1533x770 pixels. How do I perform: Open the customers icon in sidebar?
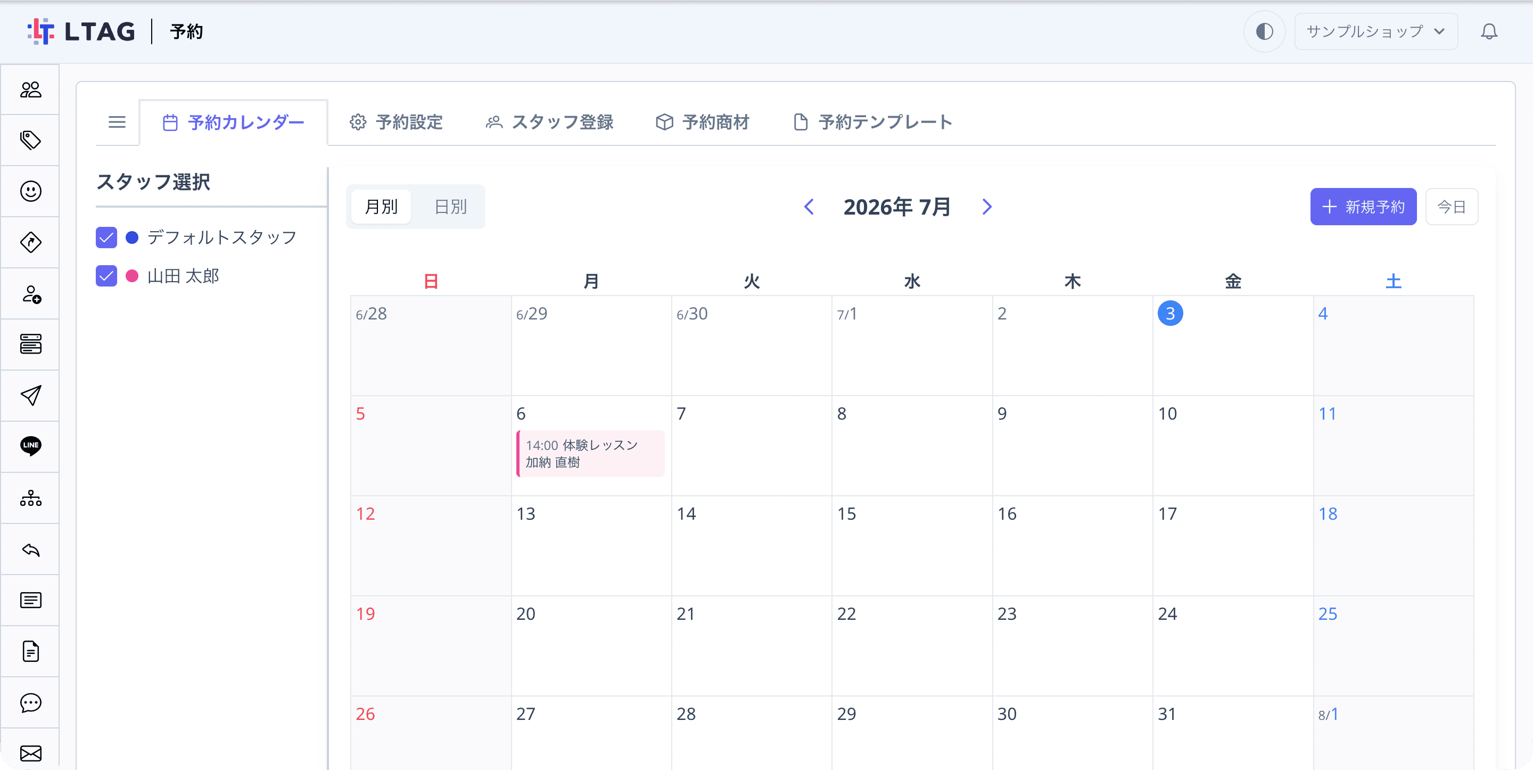[x=30, y=89]
